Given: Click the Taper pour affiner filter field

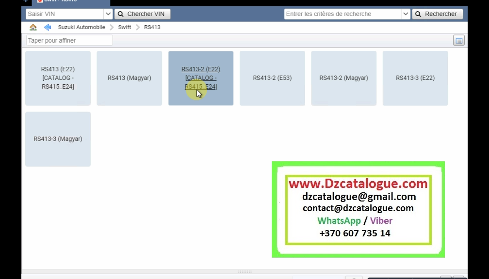Looking at the screenshot, I should coord(69,41).
